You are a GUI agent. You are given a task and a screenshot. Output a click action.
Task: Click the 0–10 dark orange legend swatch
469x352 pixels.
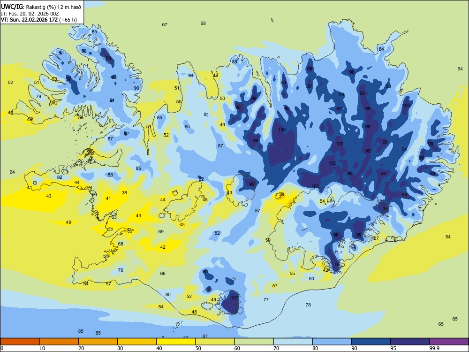pos(20,342)
